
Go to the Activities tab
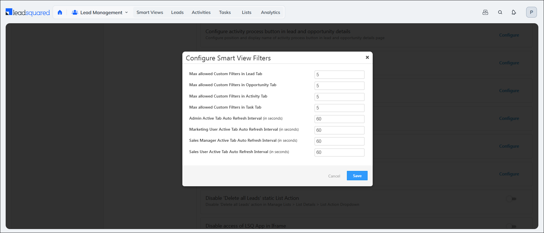click(201, 12)
